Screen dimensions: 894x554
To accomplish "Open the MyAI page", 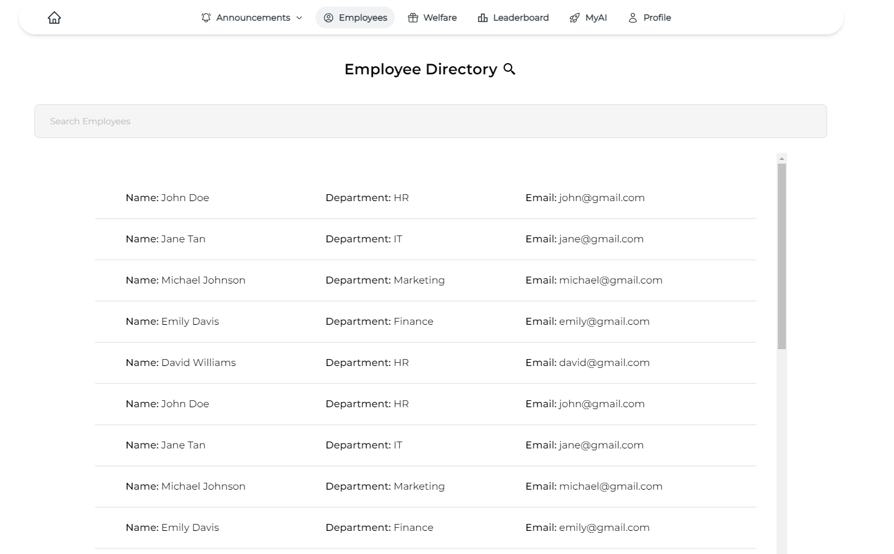I will coord(596,17).
